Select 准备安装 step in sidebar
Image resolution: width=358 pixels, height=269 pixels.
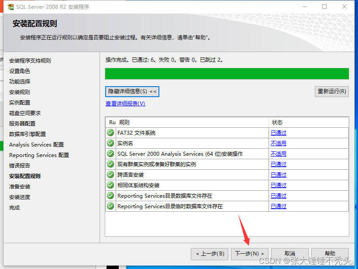[20, 187]
